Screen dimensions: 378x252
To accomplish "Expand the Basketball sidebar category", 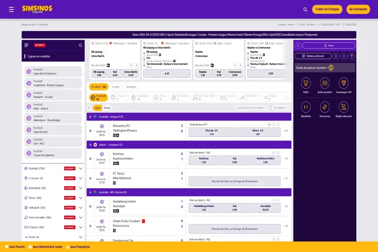I will pos(80,188).
